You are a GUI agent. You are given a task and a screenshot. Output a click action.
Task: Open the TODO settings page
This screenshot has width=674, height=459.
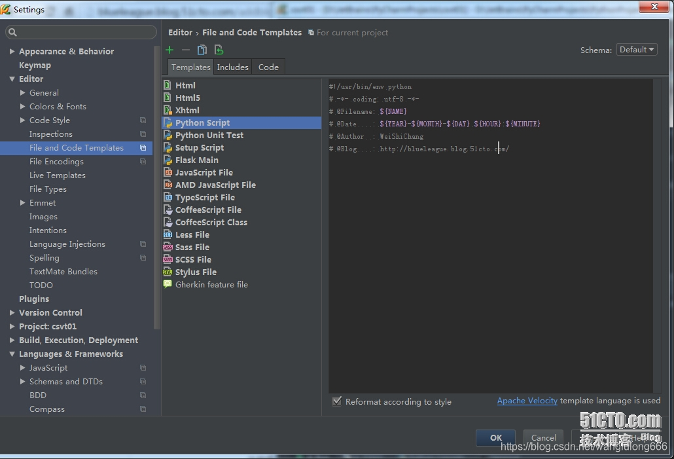pyautogui.click(x=41, y=285)
